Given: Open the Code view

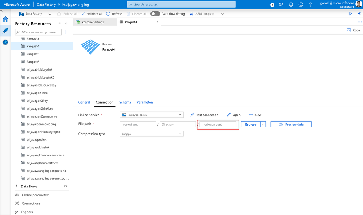Looking at the screenshot, I should click(x=353, y=30).
